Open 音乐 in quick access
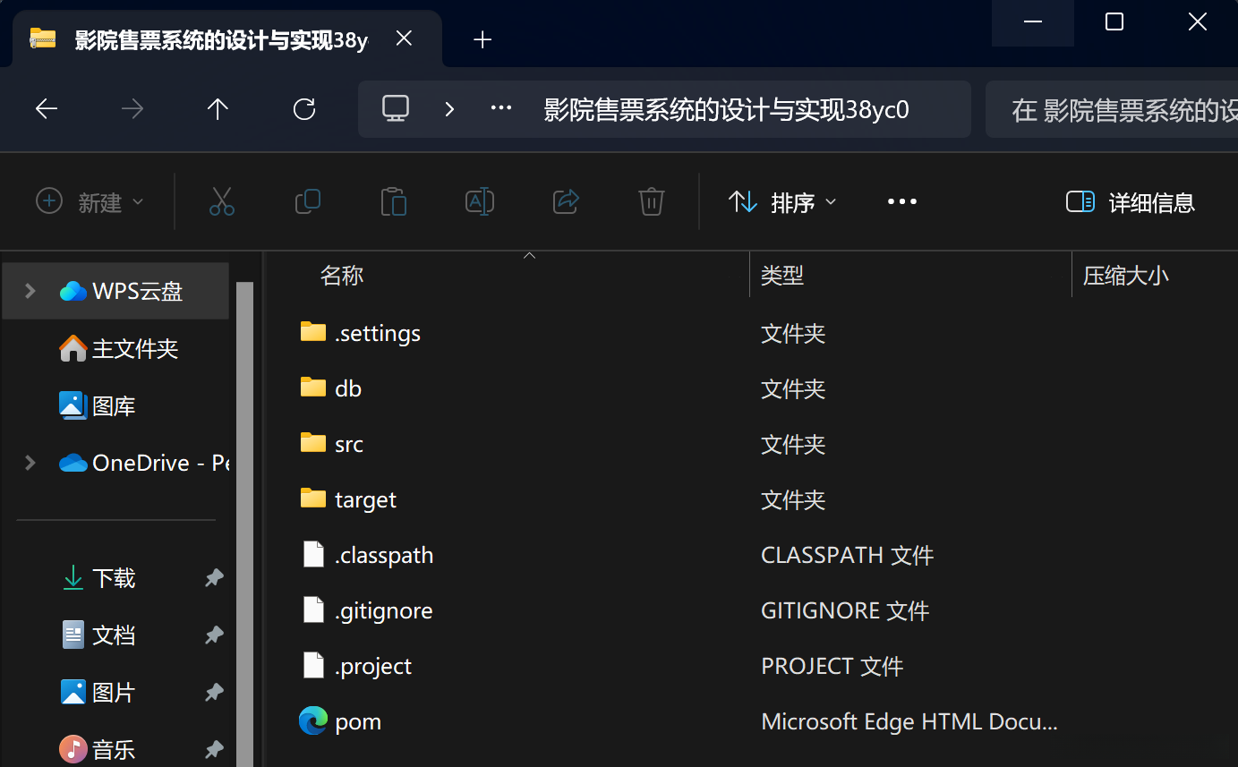The image size is (1238, 767). click(x=98, y=749)
